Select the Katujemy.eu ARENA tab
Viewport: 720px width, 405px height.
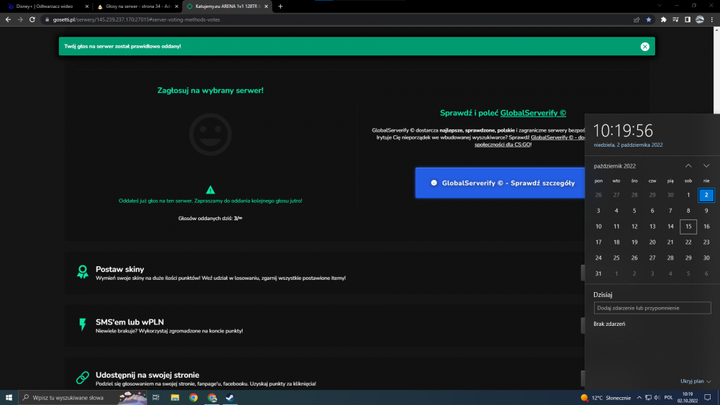click(228, 6)
